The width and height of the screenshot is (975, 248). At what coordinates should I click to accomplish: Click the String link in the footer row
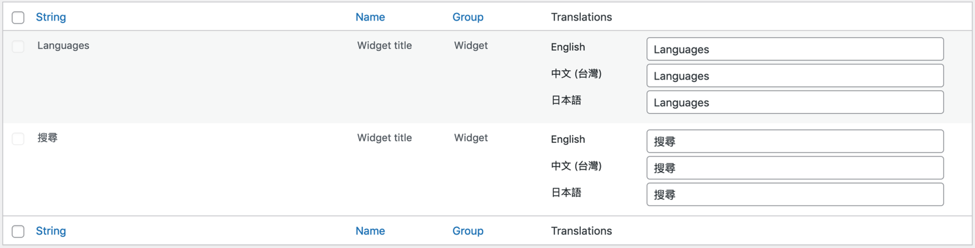click(51, 231)
